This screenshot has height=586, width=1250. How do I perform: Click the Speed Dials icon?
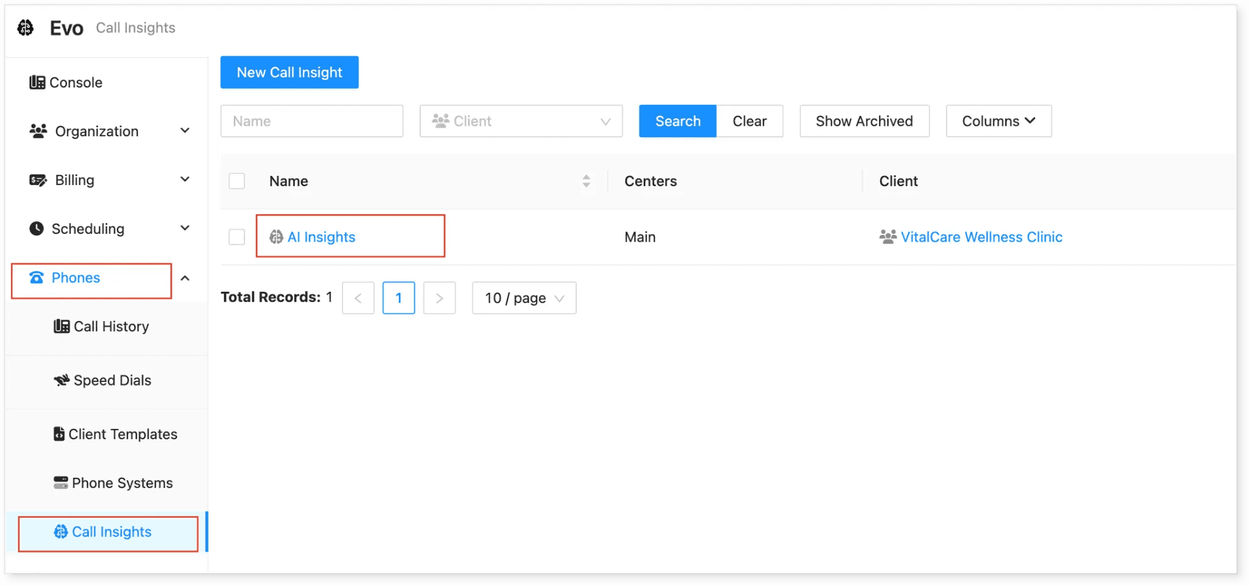tap(61, 380)
